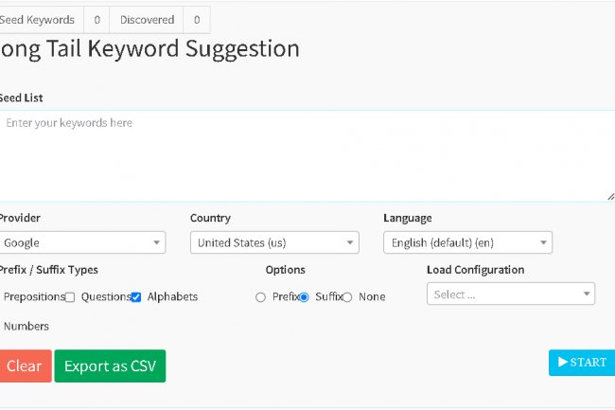Expand the Country dropdown

tap(274, 242)
